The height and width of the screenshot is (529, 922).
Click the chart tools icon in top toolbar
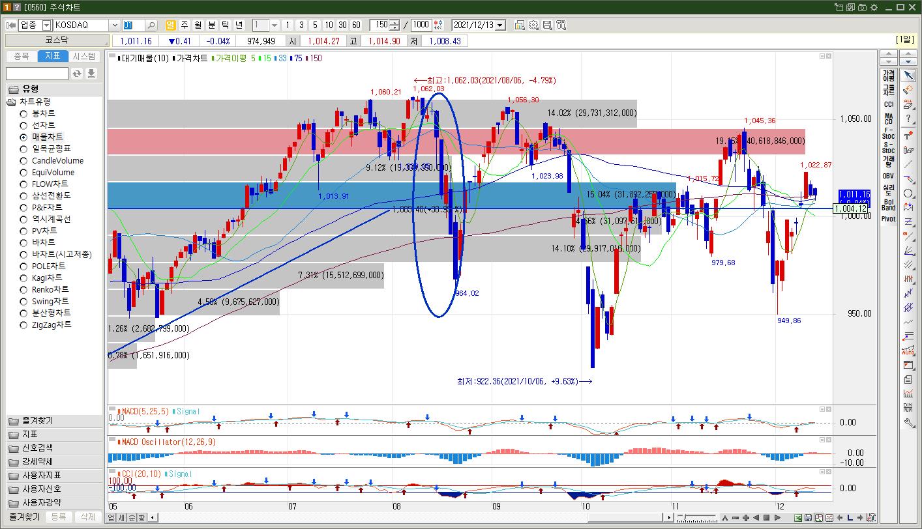click(x=561, y=25)
